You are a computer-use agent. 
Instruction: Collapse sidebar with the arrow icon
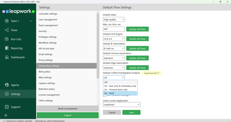6,115
